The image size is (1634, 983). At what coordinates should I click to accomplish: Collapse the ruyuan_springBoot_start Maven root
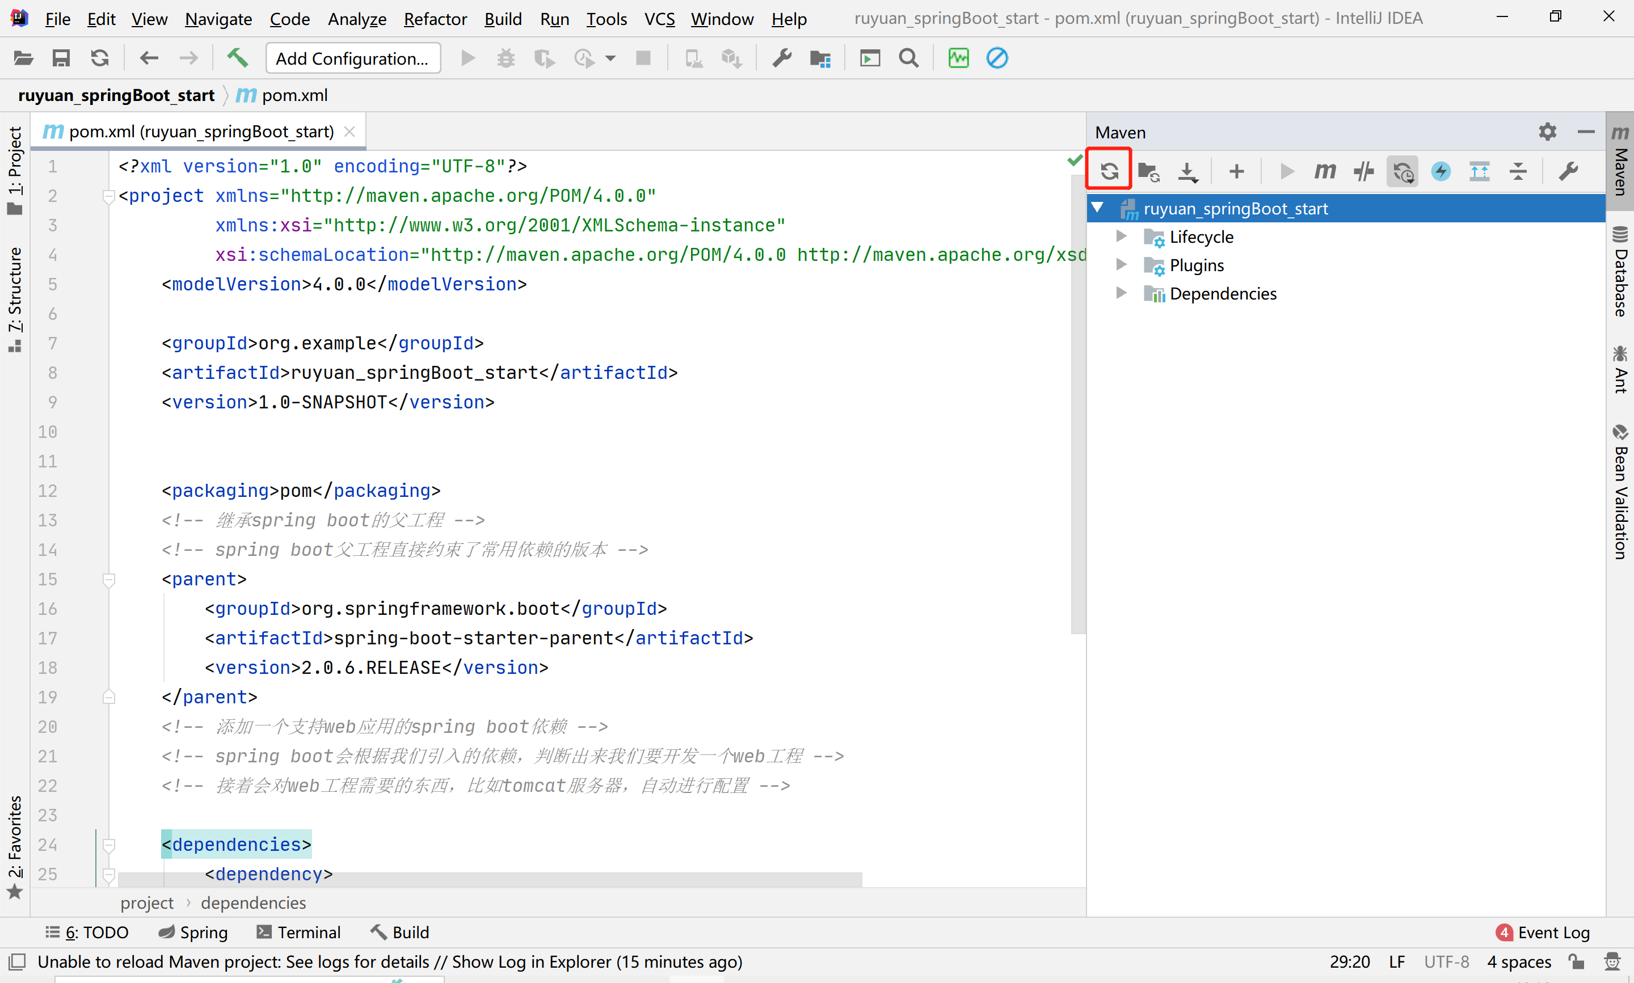(x=1097, y=208)
